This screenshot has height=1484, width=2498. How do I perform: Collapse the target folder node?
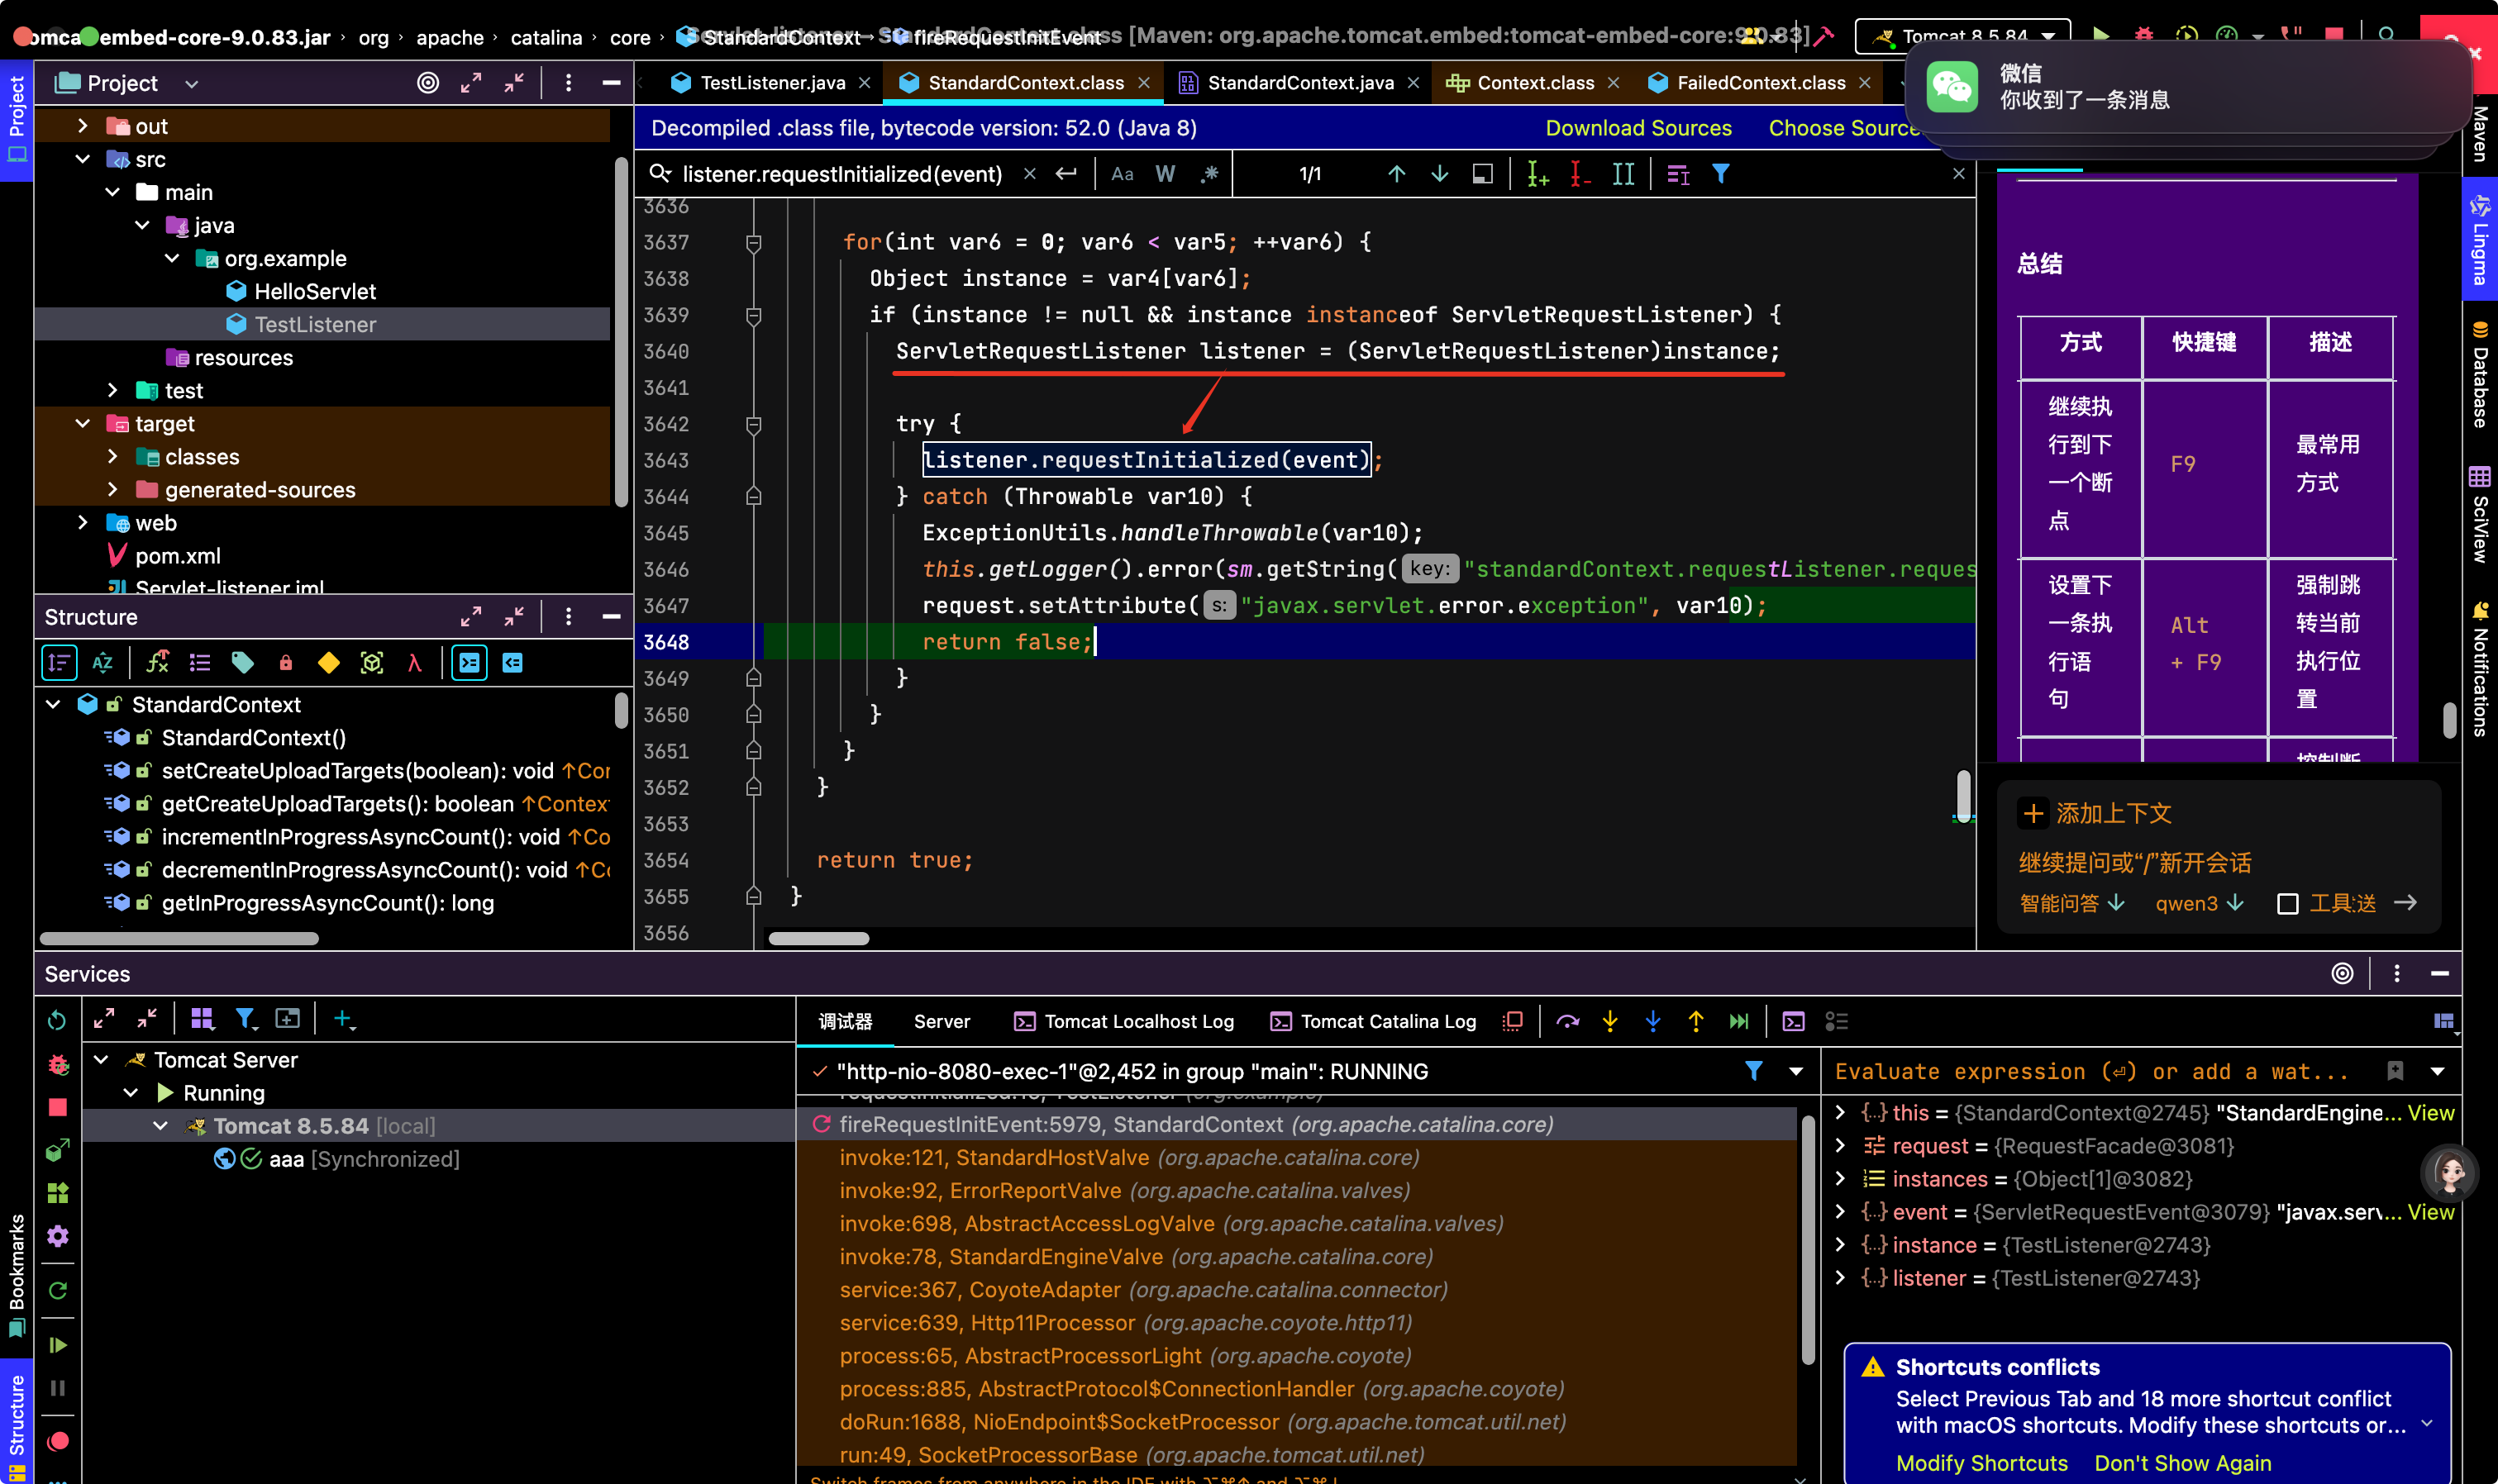coord(83,423)
